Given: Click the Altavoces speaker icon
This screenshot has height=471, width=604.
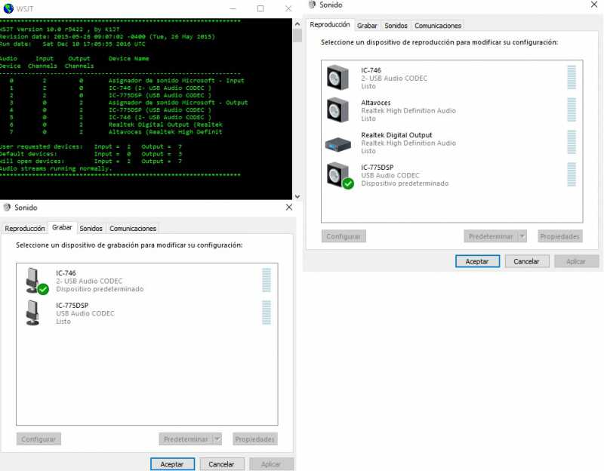Looking at the screenshot, I should click(337, 109).
